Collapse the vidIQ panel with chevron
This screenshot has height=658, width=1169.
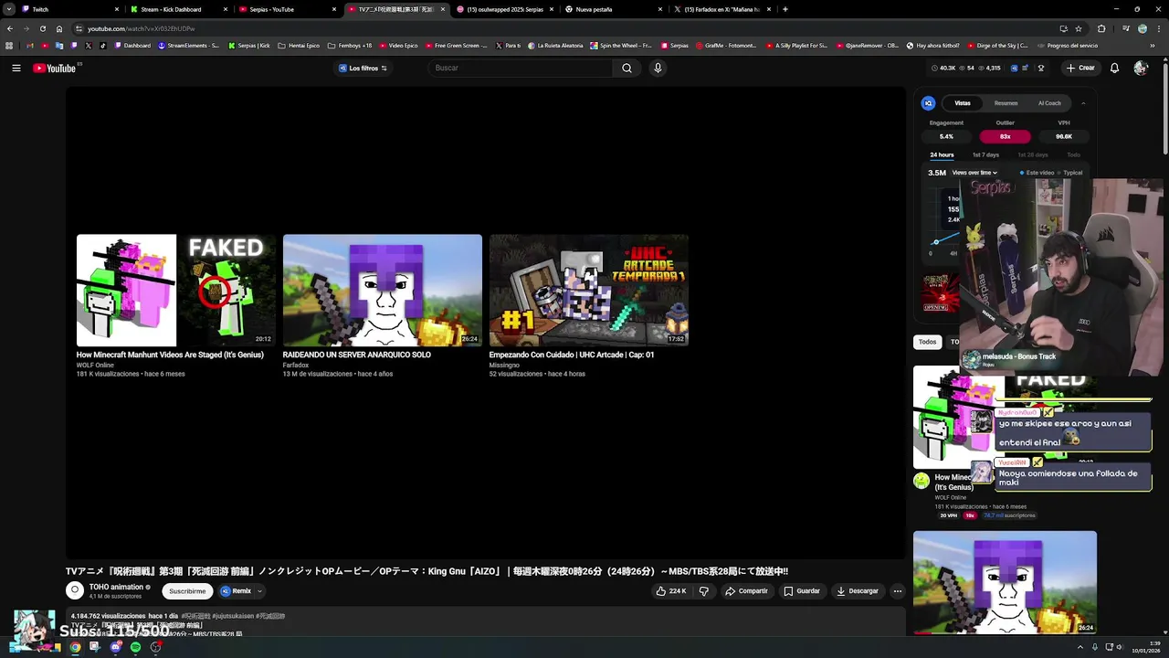tap(1083, 103)
